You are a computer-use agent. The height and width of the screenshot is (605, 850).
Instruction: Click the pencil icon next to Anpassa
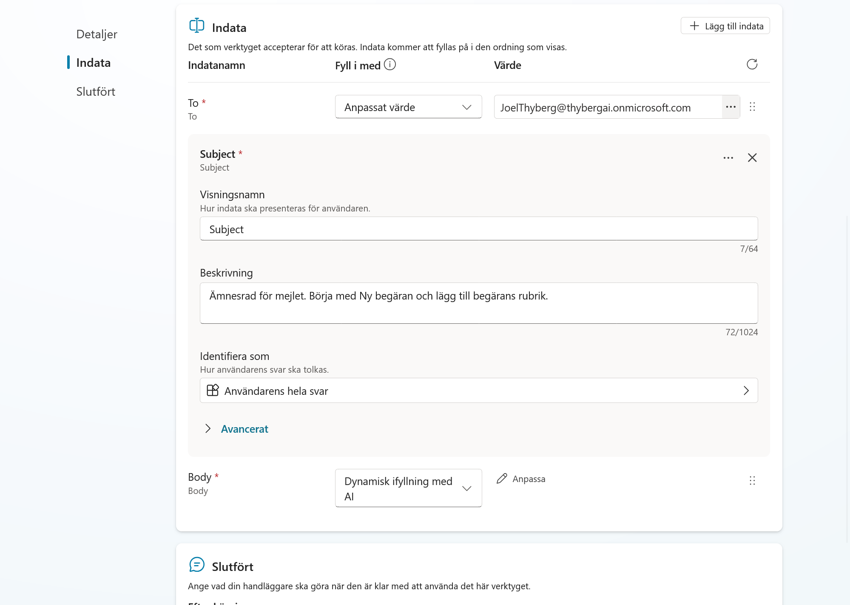pos(502,479)
